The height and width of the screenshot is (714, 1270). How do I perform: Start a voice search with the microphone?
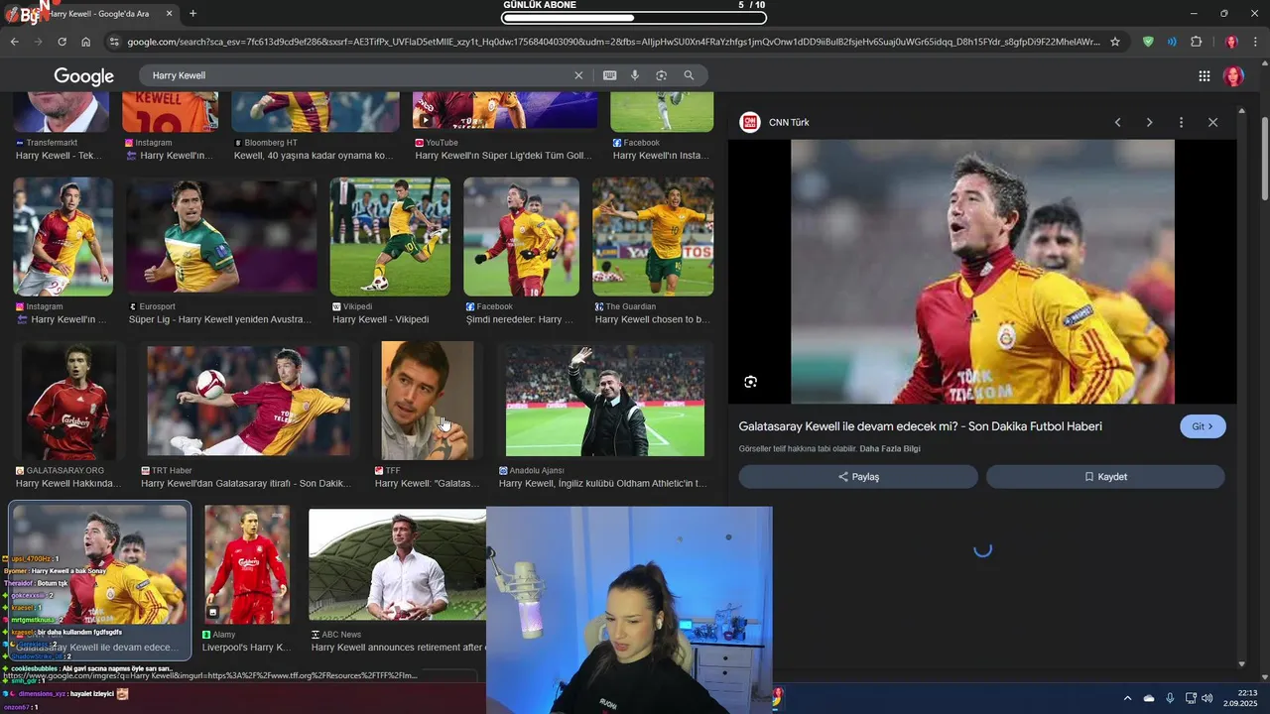[635, 75]
